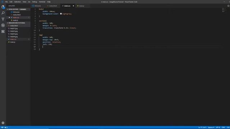The height and width of the screenshot is (129, 230).
Task: Open the File menu
Action: [x=6, y=2]
